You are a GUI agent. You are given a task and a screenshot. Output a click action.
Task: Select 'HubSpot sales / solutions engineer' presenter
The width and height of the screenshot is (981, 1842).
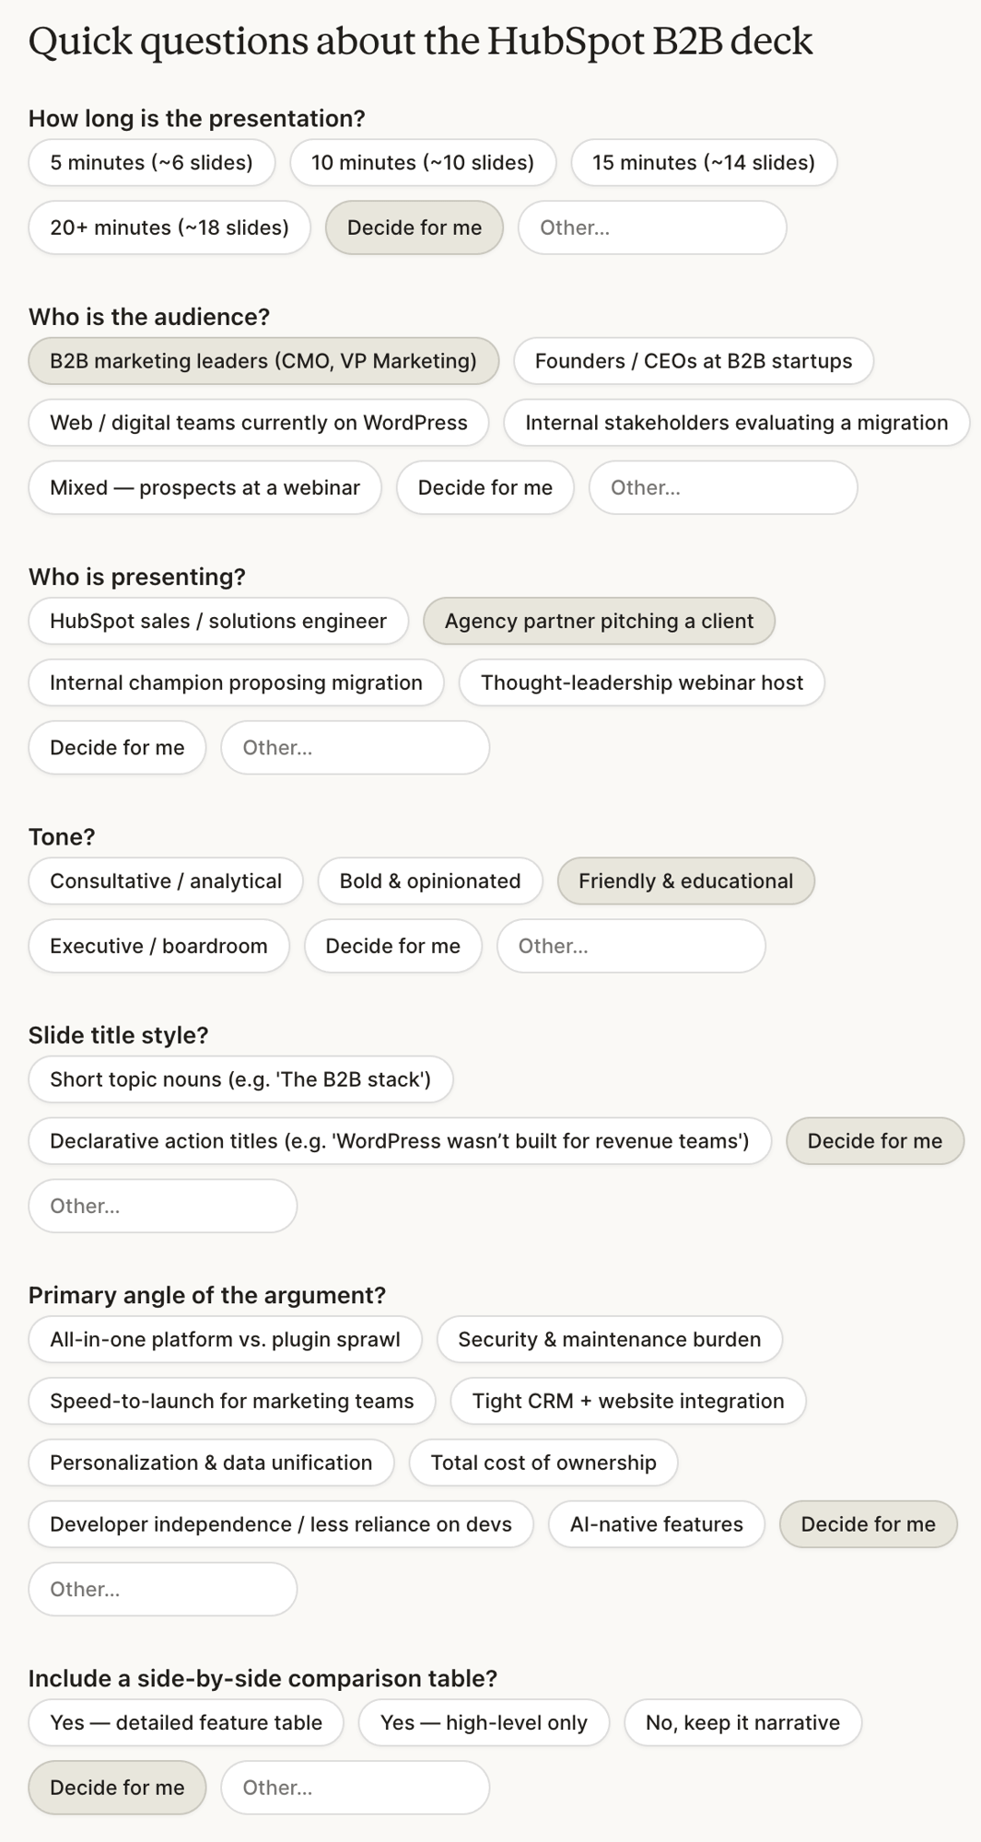tap(217, 621)
